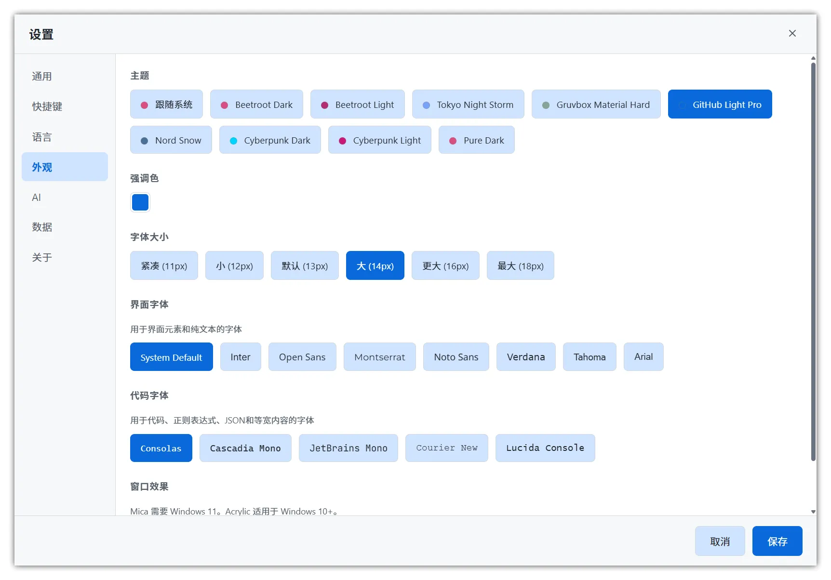Select the Pure Dark theme
Screen dimensions: 831x580
(x=476, y=140)
